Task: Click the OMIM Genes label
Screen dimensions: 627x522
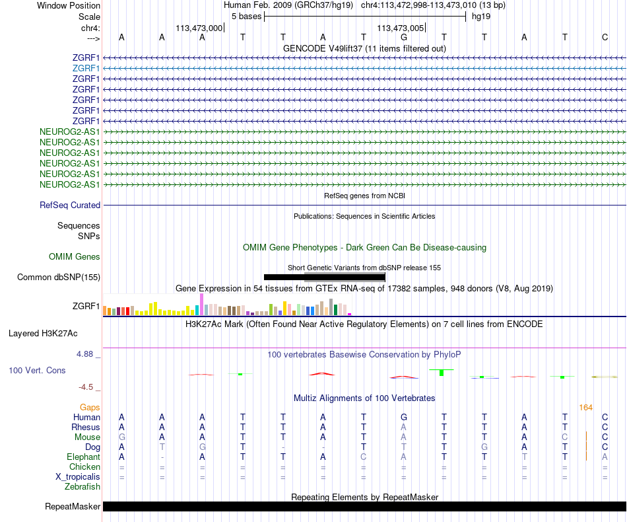Action: (x=75, y=256)
